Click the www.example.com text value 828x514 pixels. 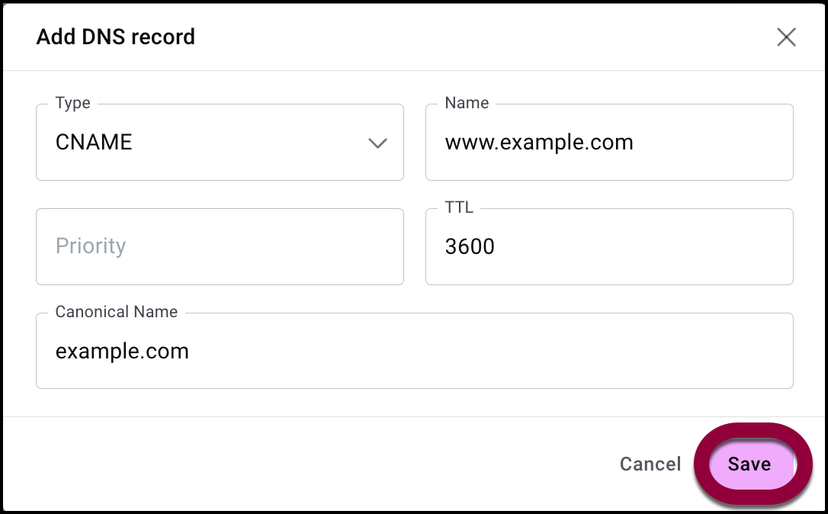tap(539, 143)
